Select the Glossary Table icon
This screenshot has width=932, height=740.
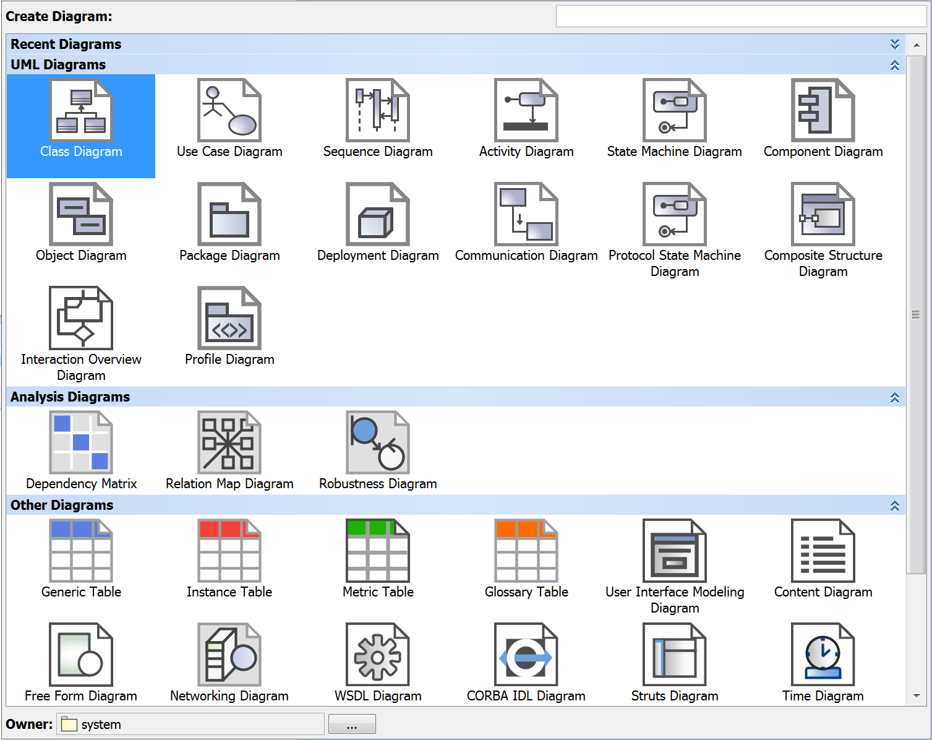[x=526, y=551]
